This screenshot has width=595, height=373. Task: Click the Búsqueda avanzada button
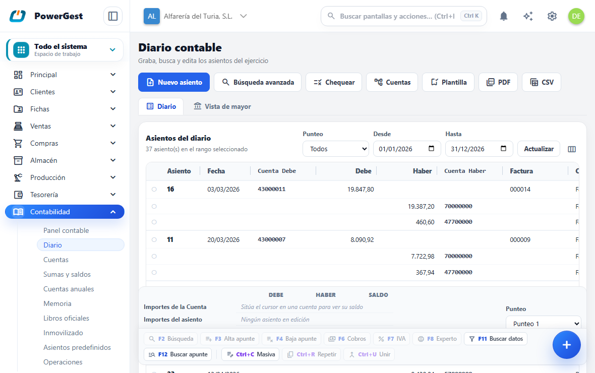(x=258, y=82)
